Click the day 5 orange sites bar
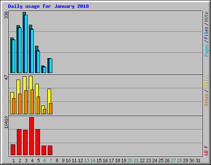This screenshot has height=165, width=211. pos(38,105)
